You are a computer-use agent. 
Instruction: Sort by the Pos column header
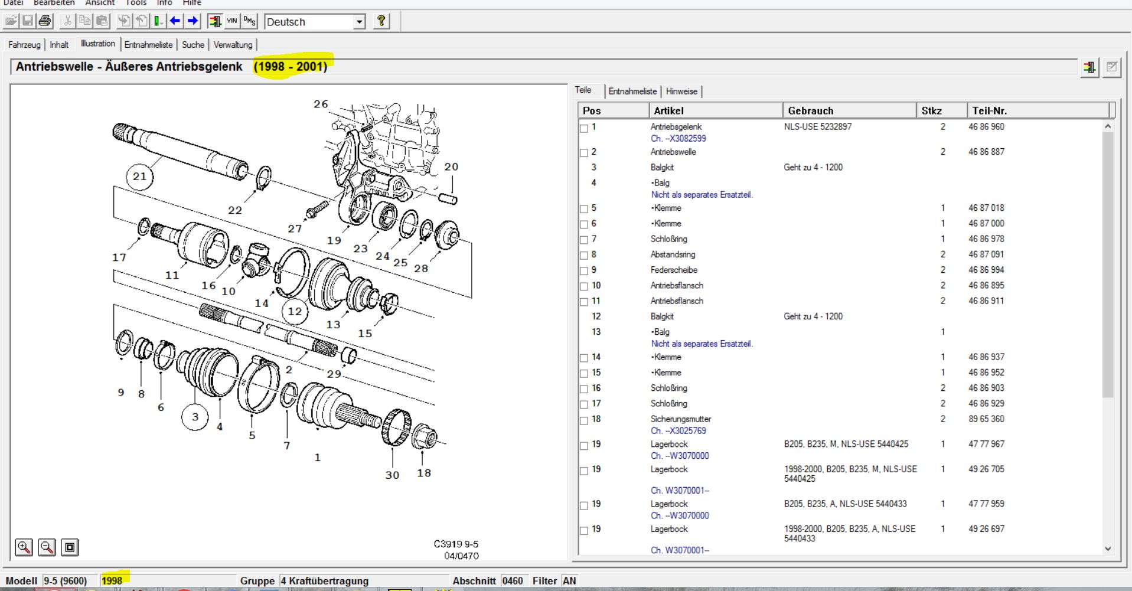click(x=614, y=110)
